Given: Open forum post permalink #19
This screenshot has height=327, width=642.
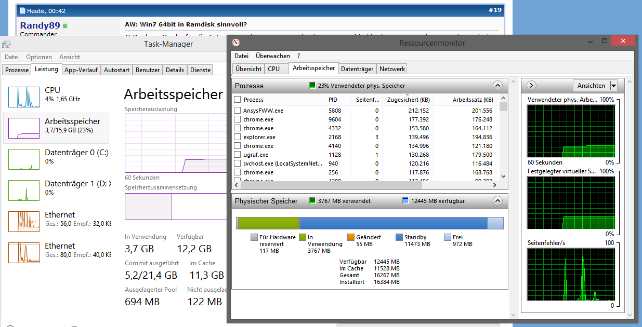Looking at the screenshot, I should (x=496, y=10).
